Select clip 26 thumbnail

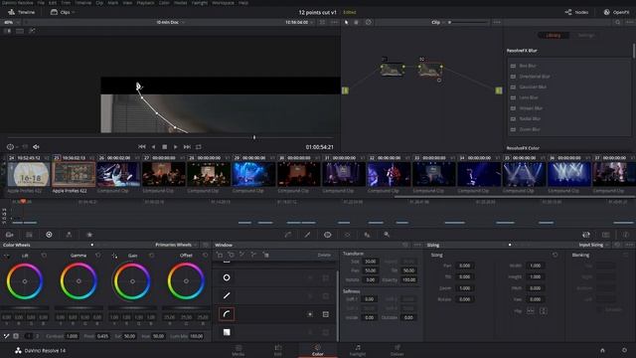click(118, 174)
